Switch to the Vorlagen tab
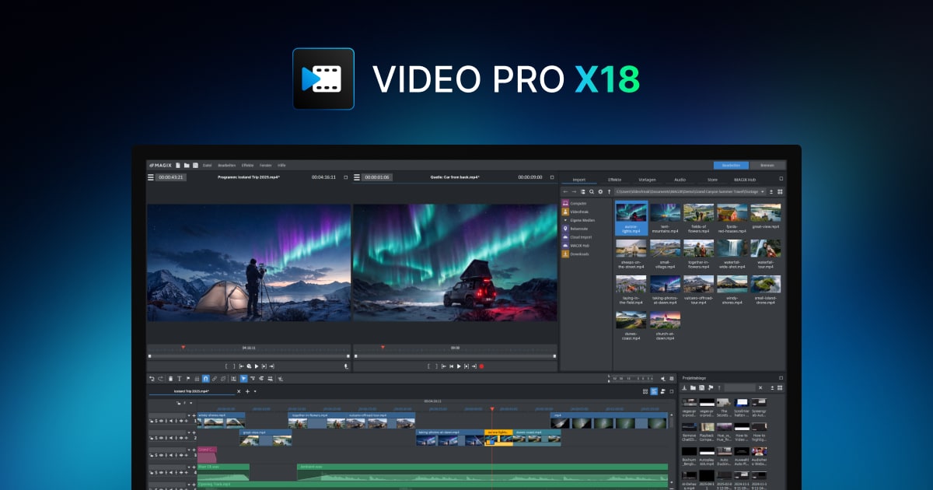Image resolution: width=933 pixels, height=490 pixels. (x=647, y=180)
